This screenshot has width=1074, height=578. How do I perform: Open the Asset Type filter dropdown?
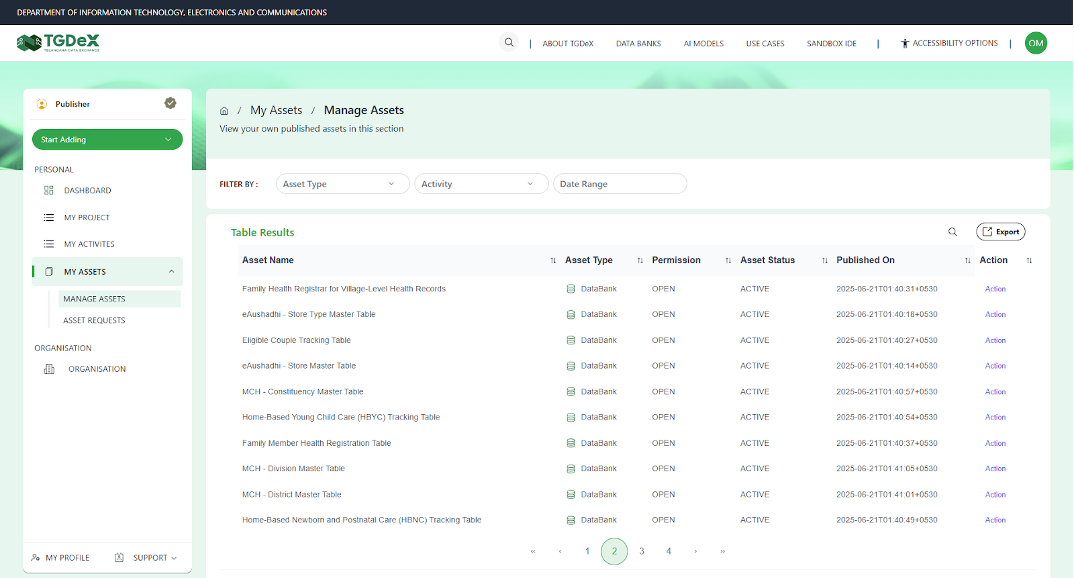(x=342, y=184)
